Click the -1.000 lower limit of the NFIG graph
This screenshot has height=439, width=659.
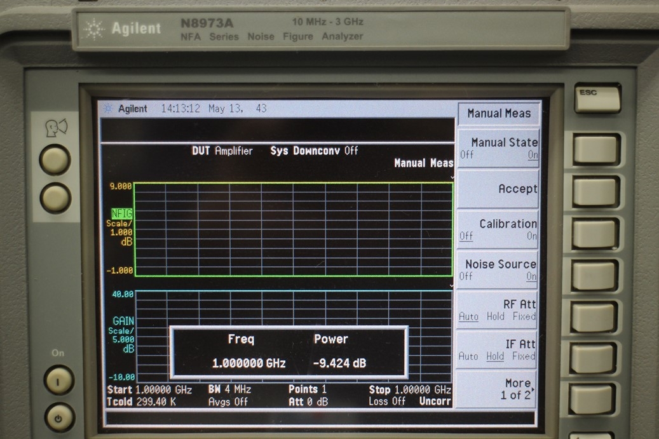(119, 271)
